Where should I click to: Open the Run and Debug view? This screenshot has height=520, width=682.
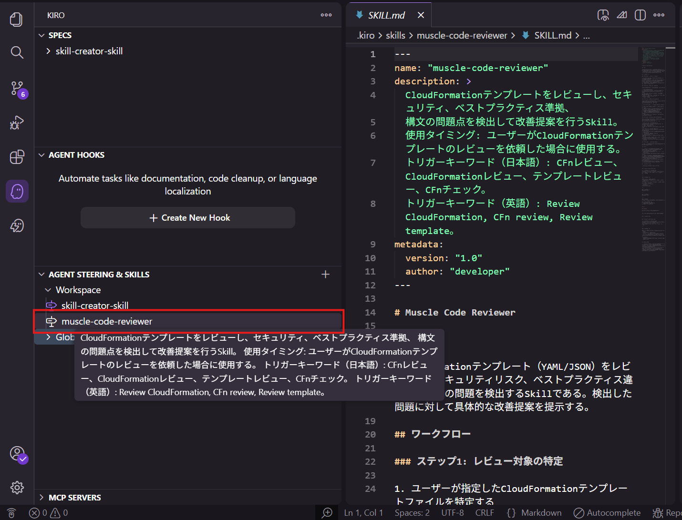pos(17,122)
